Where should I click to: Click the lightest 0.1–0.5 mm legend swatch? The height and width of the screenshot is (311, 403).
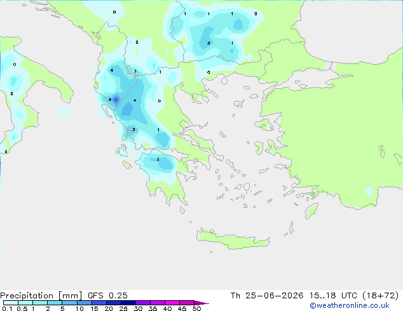pyautogui.click(x=11, y=303)
